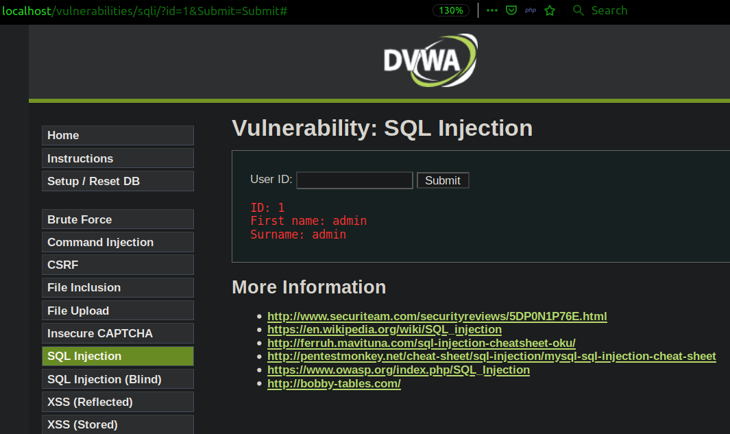Open the Wikipedia SQL_injection link
This screenshot has width=730, height=434.
click(384, 330)
